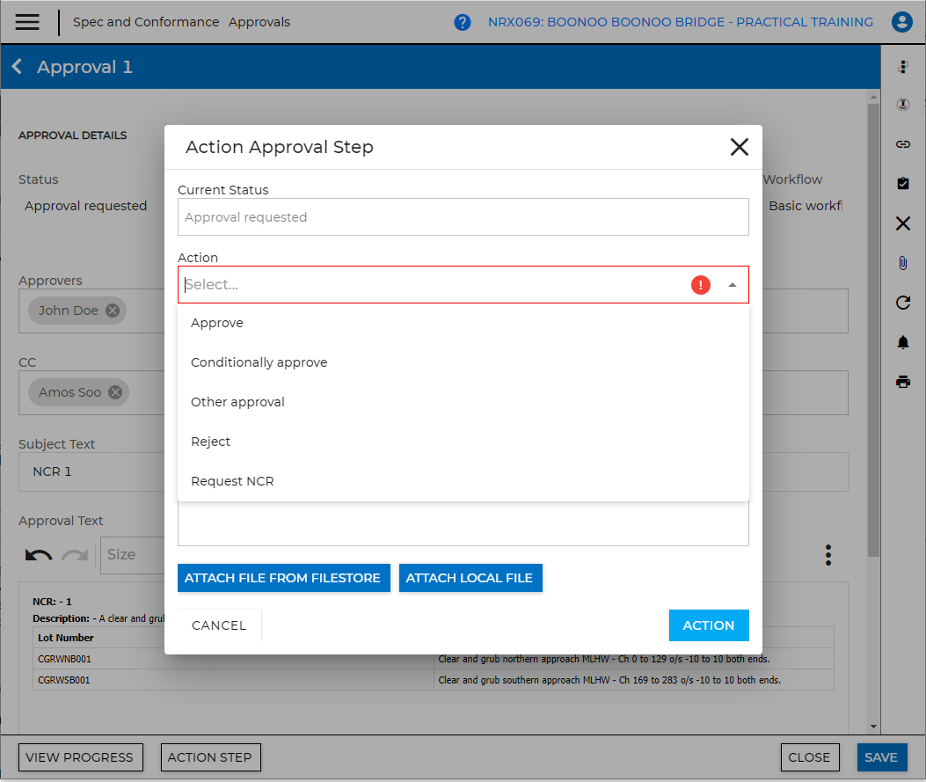Image resolution: width=926 pixels, height=782 pixels.
Task: Click the paperclip attachment icon in sidebar
Action: [x=902, y=263]
